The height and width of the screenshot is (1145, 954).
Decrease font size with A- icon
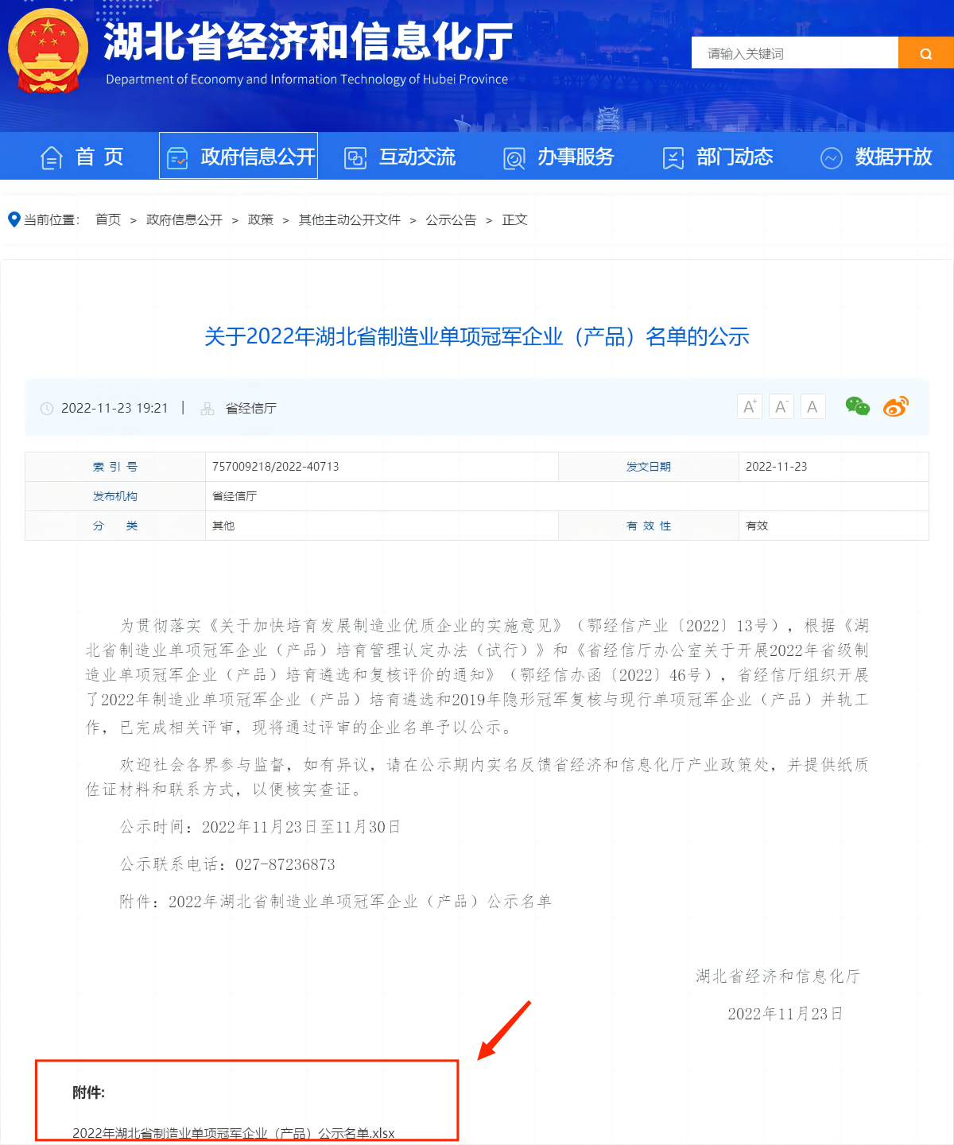[781, 406]
